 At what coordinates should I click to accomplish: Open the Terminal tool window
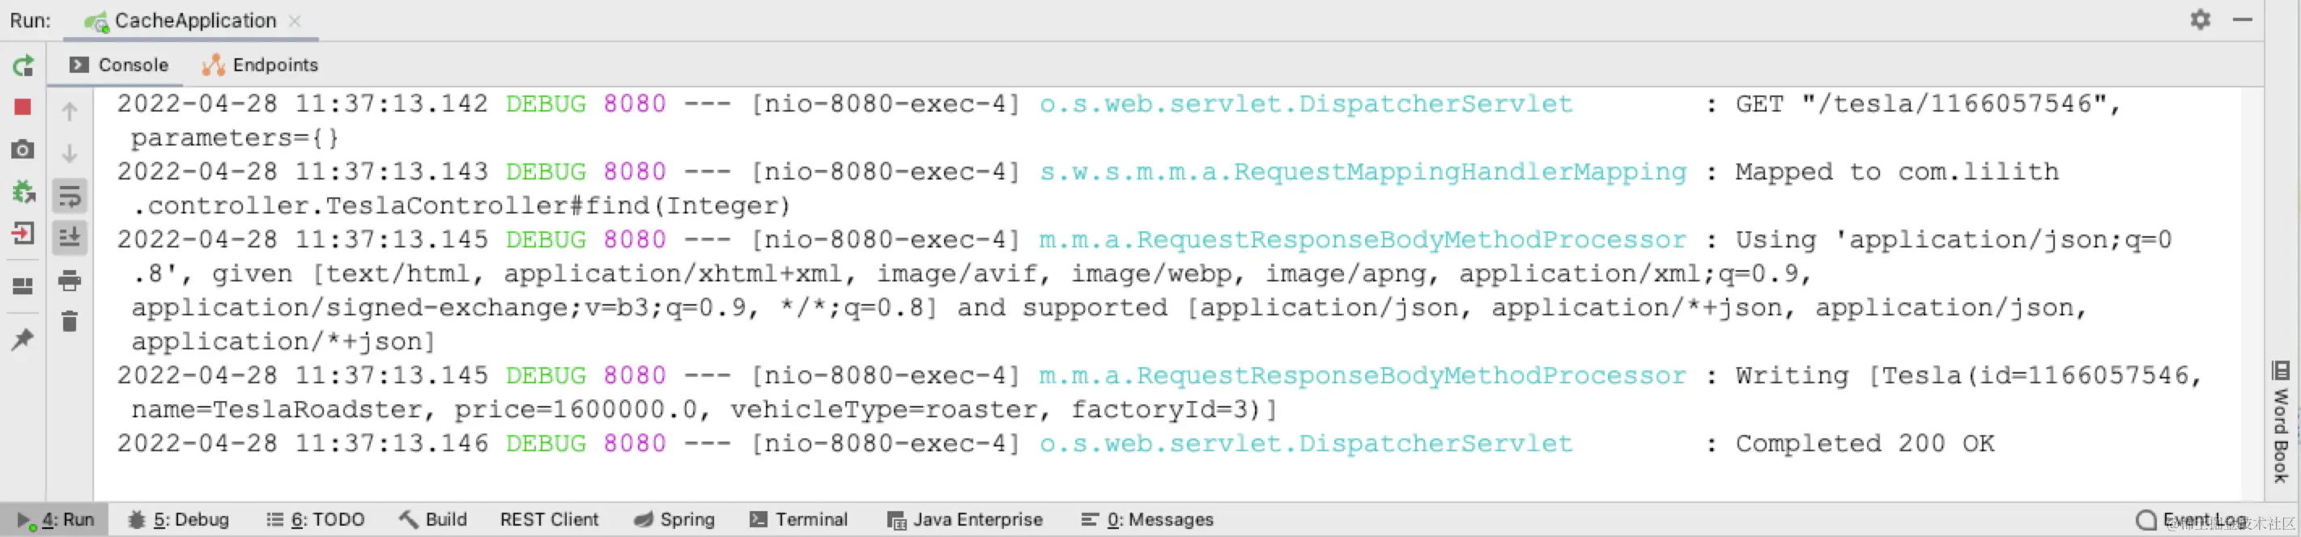798,519
